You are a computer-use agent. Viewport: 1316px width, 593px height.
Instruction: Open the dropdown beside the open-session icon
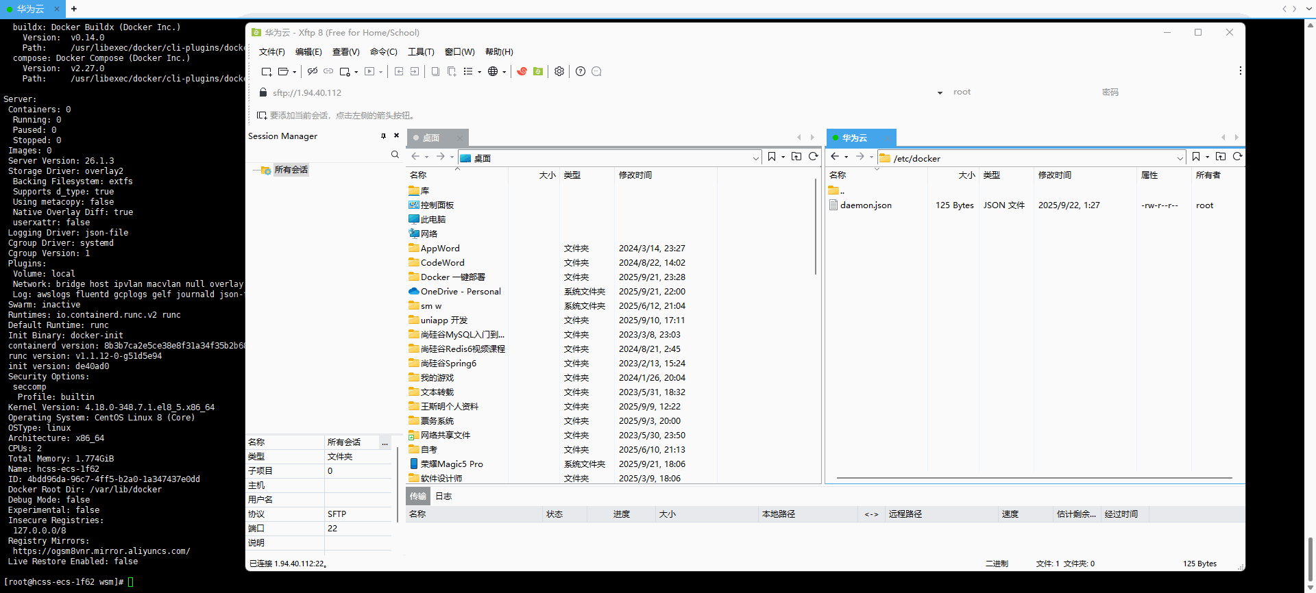(295, 72)
